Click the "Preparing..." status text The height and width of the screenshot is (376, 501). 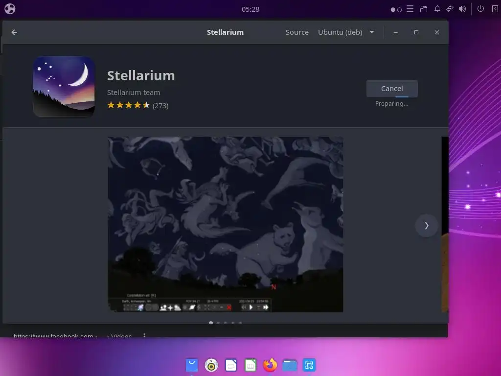point(391,104)
